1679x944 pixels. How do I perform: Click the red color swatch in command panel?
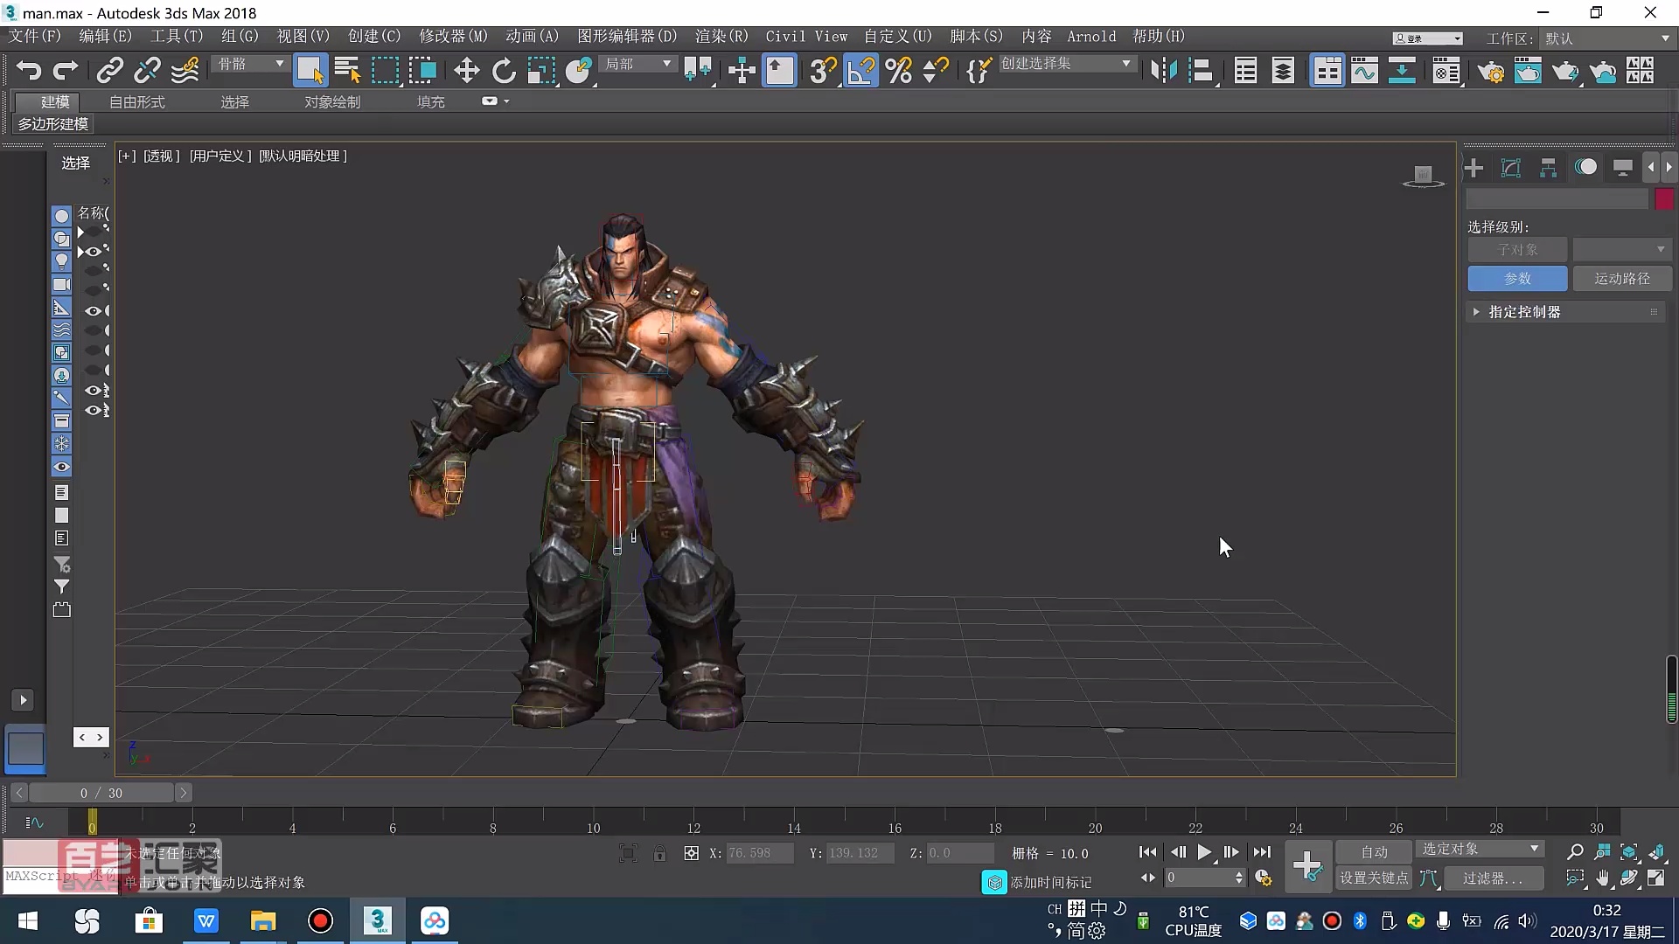(x=1665, y=198)
